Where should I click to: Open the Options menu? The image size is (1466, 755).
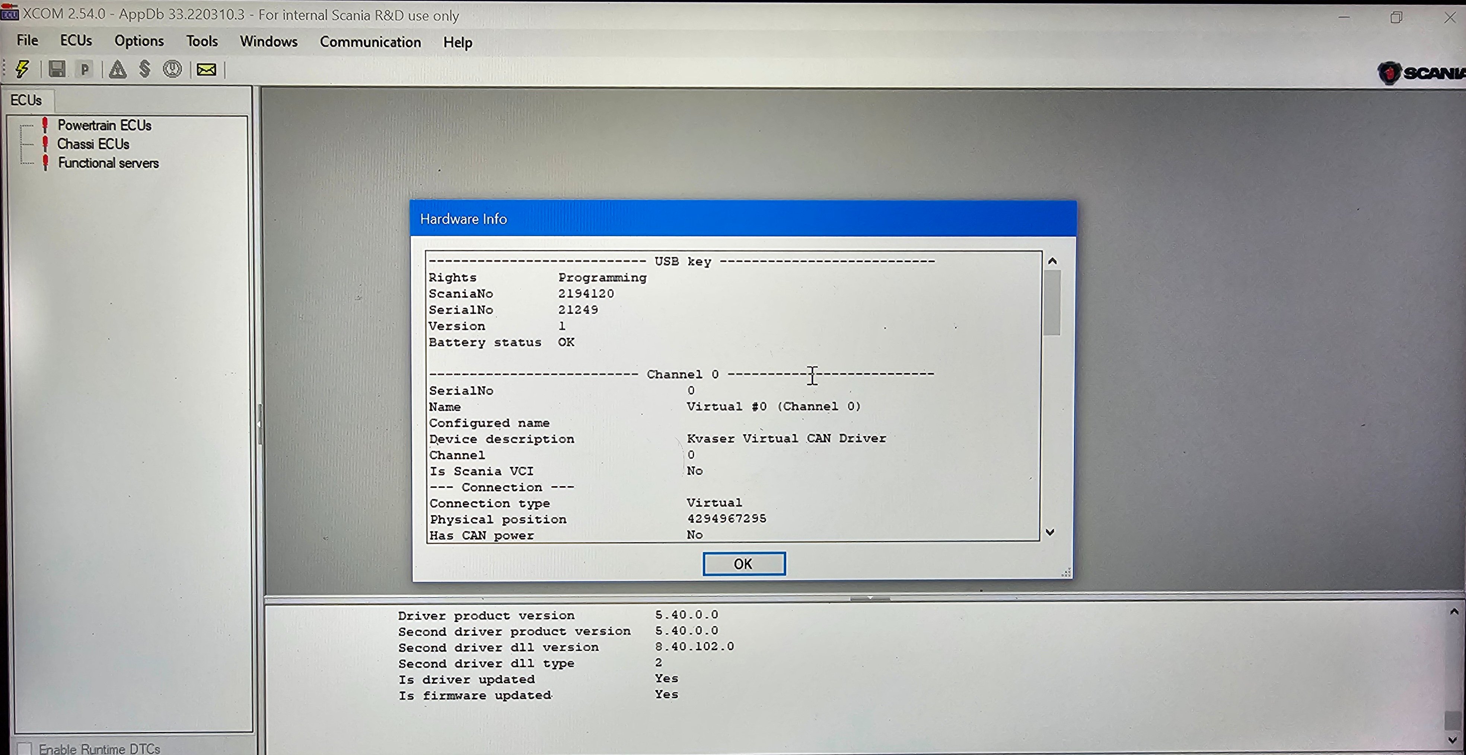(x=139, y=41)
